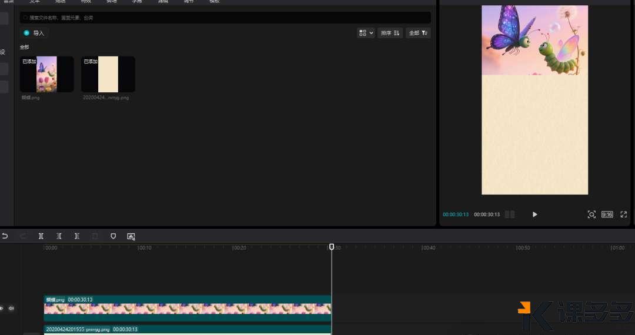Select the 蝴蝶.png clip on timeline
The image size is (635, 335).
188,309
